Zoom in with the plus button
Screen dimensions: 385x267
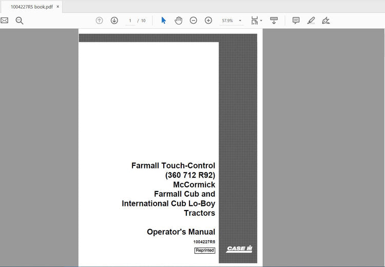click(208, 21)
